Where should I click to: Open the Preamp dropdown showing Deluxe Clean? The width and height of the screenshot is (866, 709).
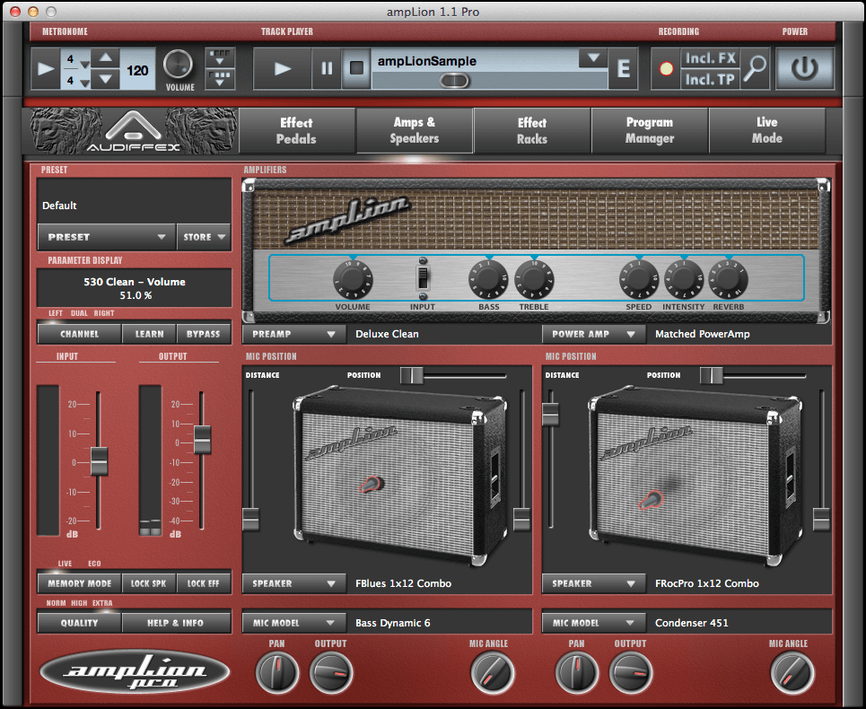293,333
